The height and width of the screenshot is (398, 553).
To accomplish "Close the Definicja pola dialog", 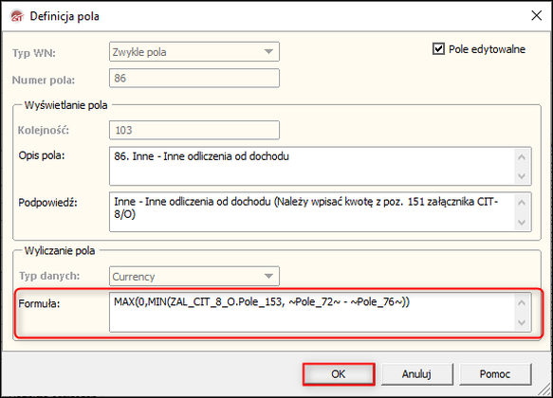I will 537,15.
